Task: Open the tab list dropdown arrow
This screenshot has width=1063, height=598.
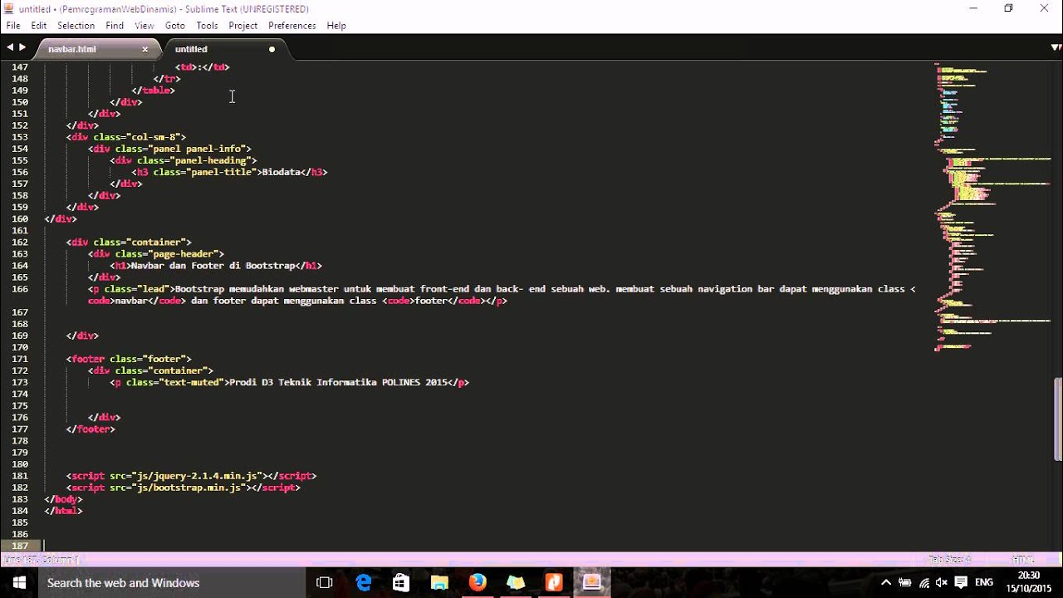Action: 1056,48
